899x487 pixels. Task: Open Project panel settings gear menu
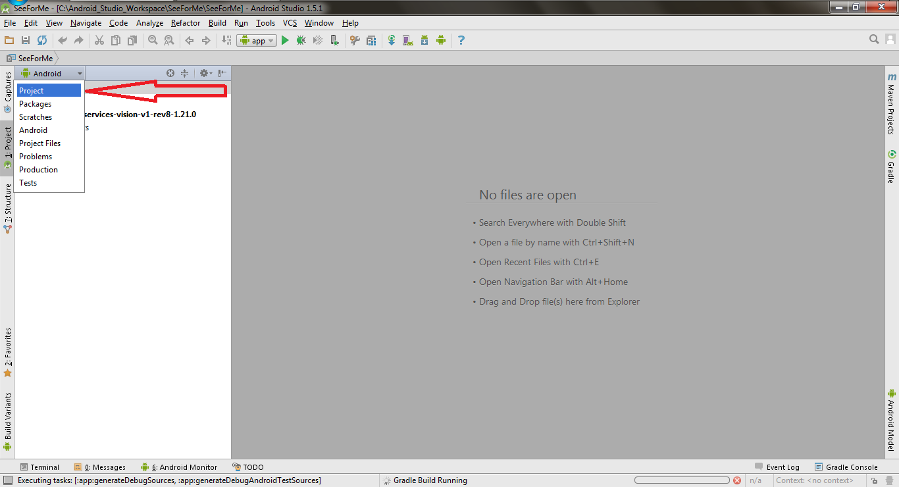tap(205, 73)
